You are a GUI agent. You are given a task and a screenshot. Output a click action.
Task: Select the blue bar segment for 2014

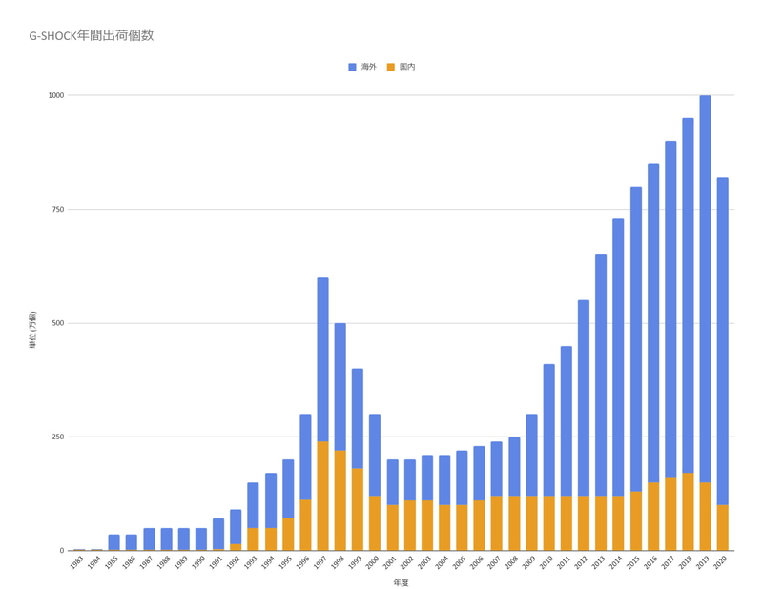pyautogui.click(x=618, y=357)
